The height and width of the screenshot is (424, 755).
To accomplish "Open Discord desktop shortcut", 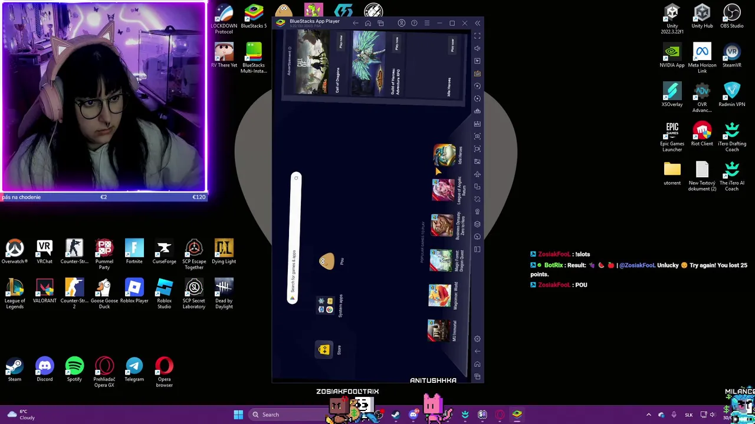I will [x=44, y=369].
